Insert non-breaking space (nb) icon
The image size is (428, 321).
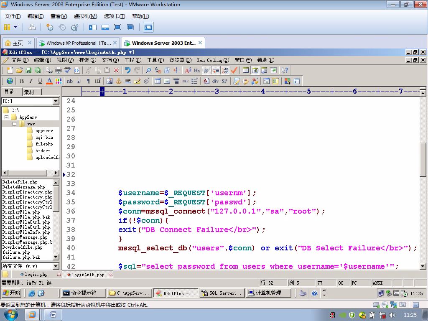(x=70, y=81)
